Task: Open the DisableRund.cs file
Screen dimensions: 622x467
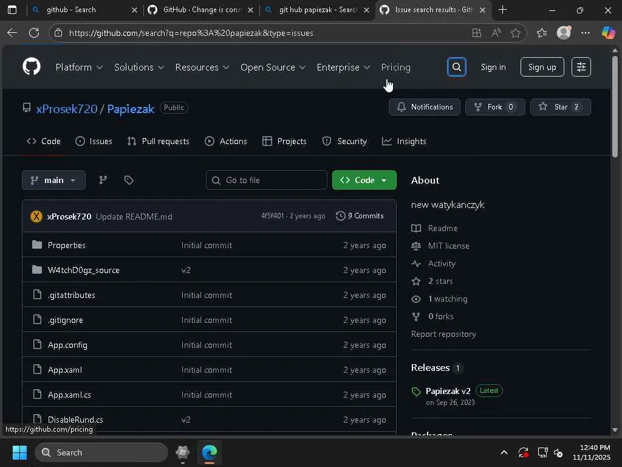Action: click(75, 420)
